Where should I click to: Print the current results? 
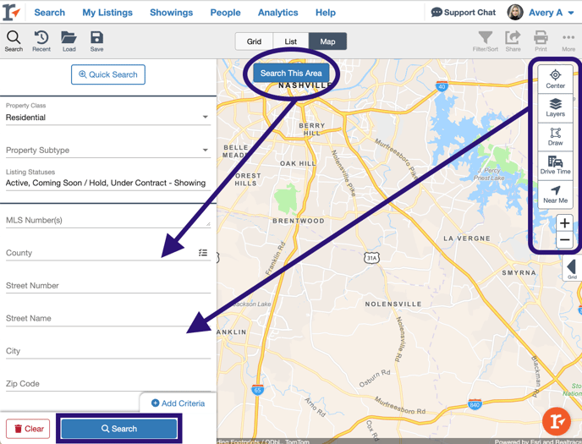point(541,41)
